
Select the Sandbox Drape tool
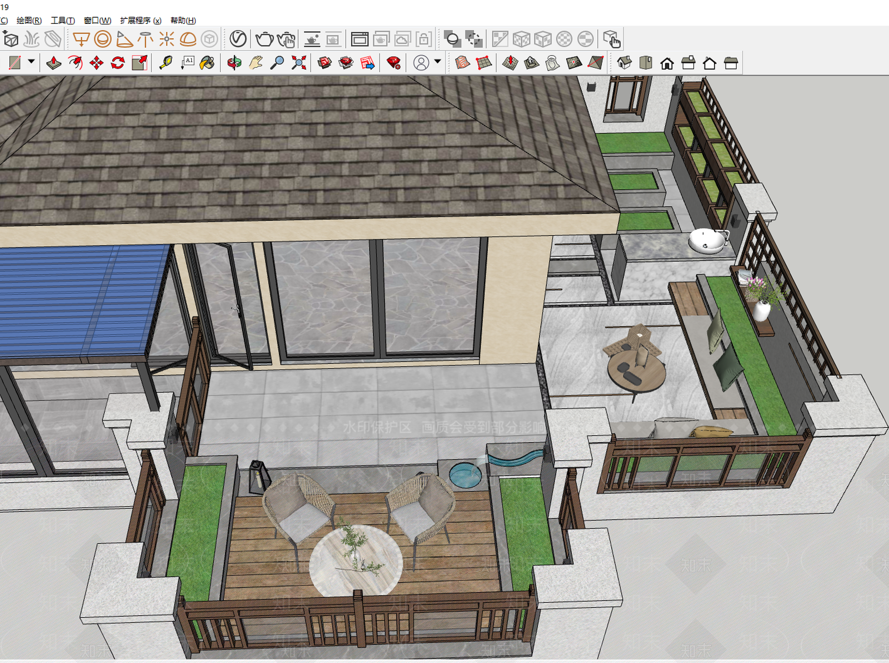[x=552, y=63]
